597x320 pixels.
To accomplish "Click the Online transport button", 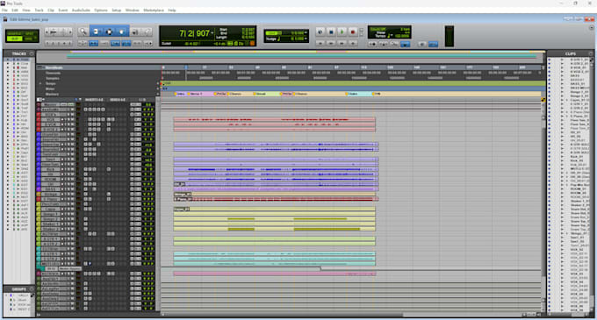I will click(x=320, y=32).
